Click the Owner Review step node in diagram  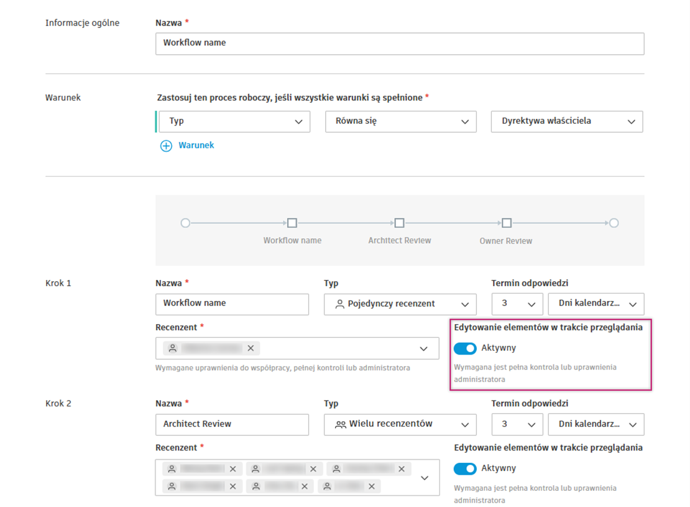click(x=507, y=223)
